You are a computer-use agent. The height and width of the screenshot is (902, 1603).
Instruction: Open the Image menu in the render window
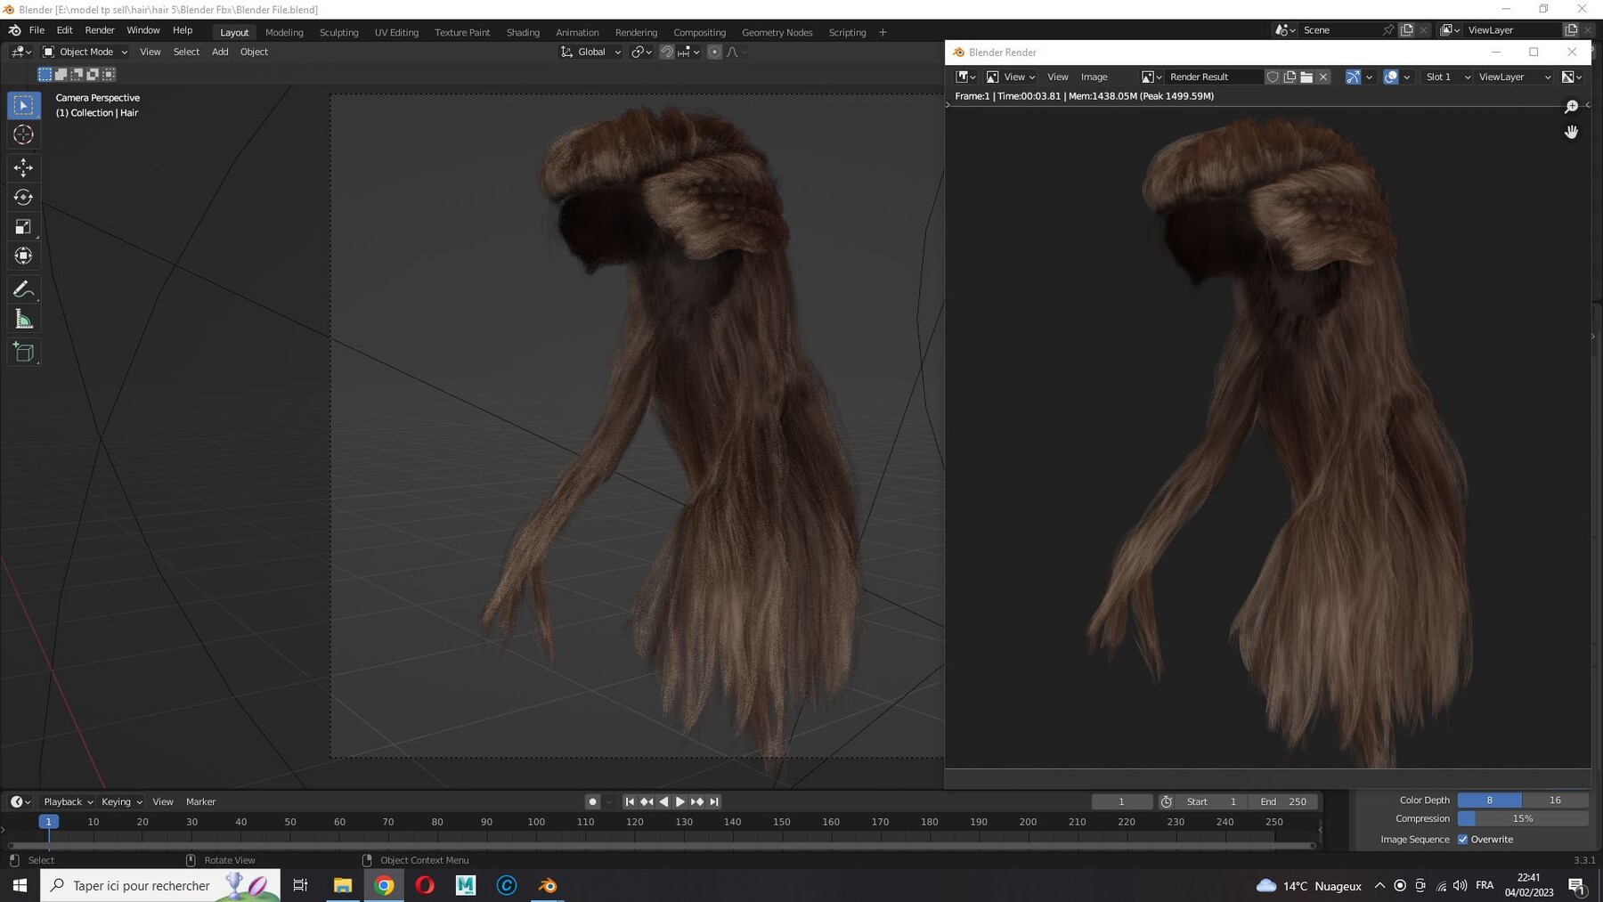point(1094,77)
